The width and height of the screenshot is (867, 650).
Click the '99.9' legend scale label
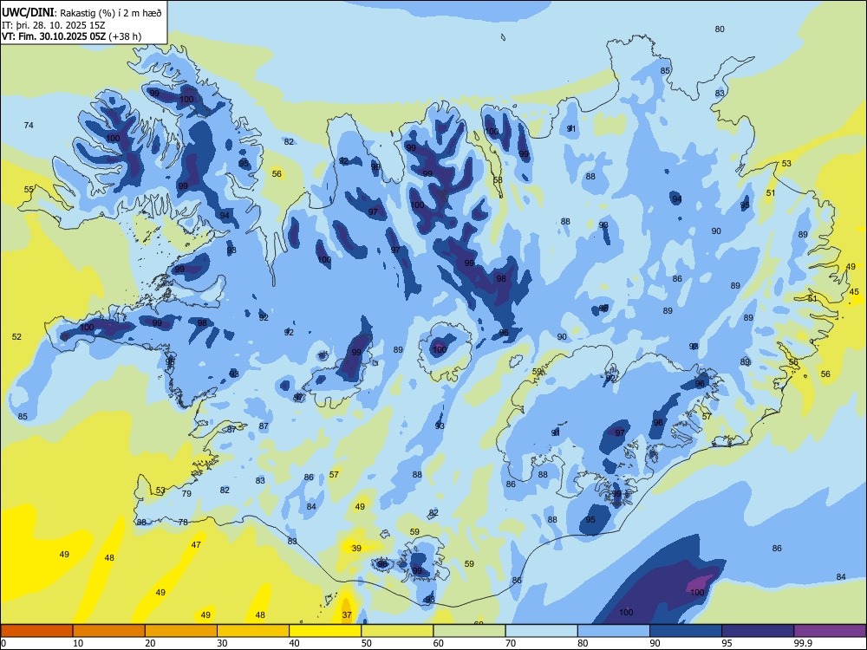pos(802,643)
